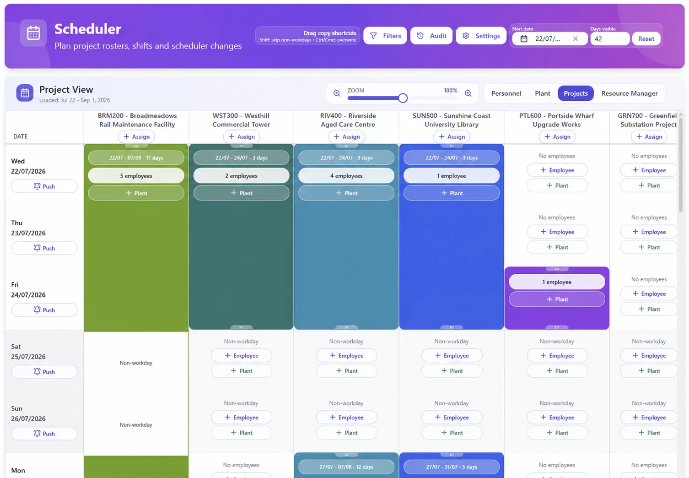Click the zoom in magnifier icon
The height and width of the screenshot is (478, 689).
[x=468, y=93]
